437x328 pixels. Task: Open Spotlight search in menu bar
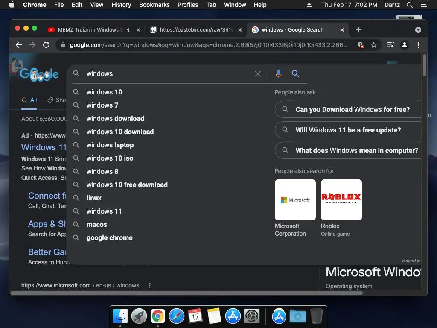point(409,5)
